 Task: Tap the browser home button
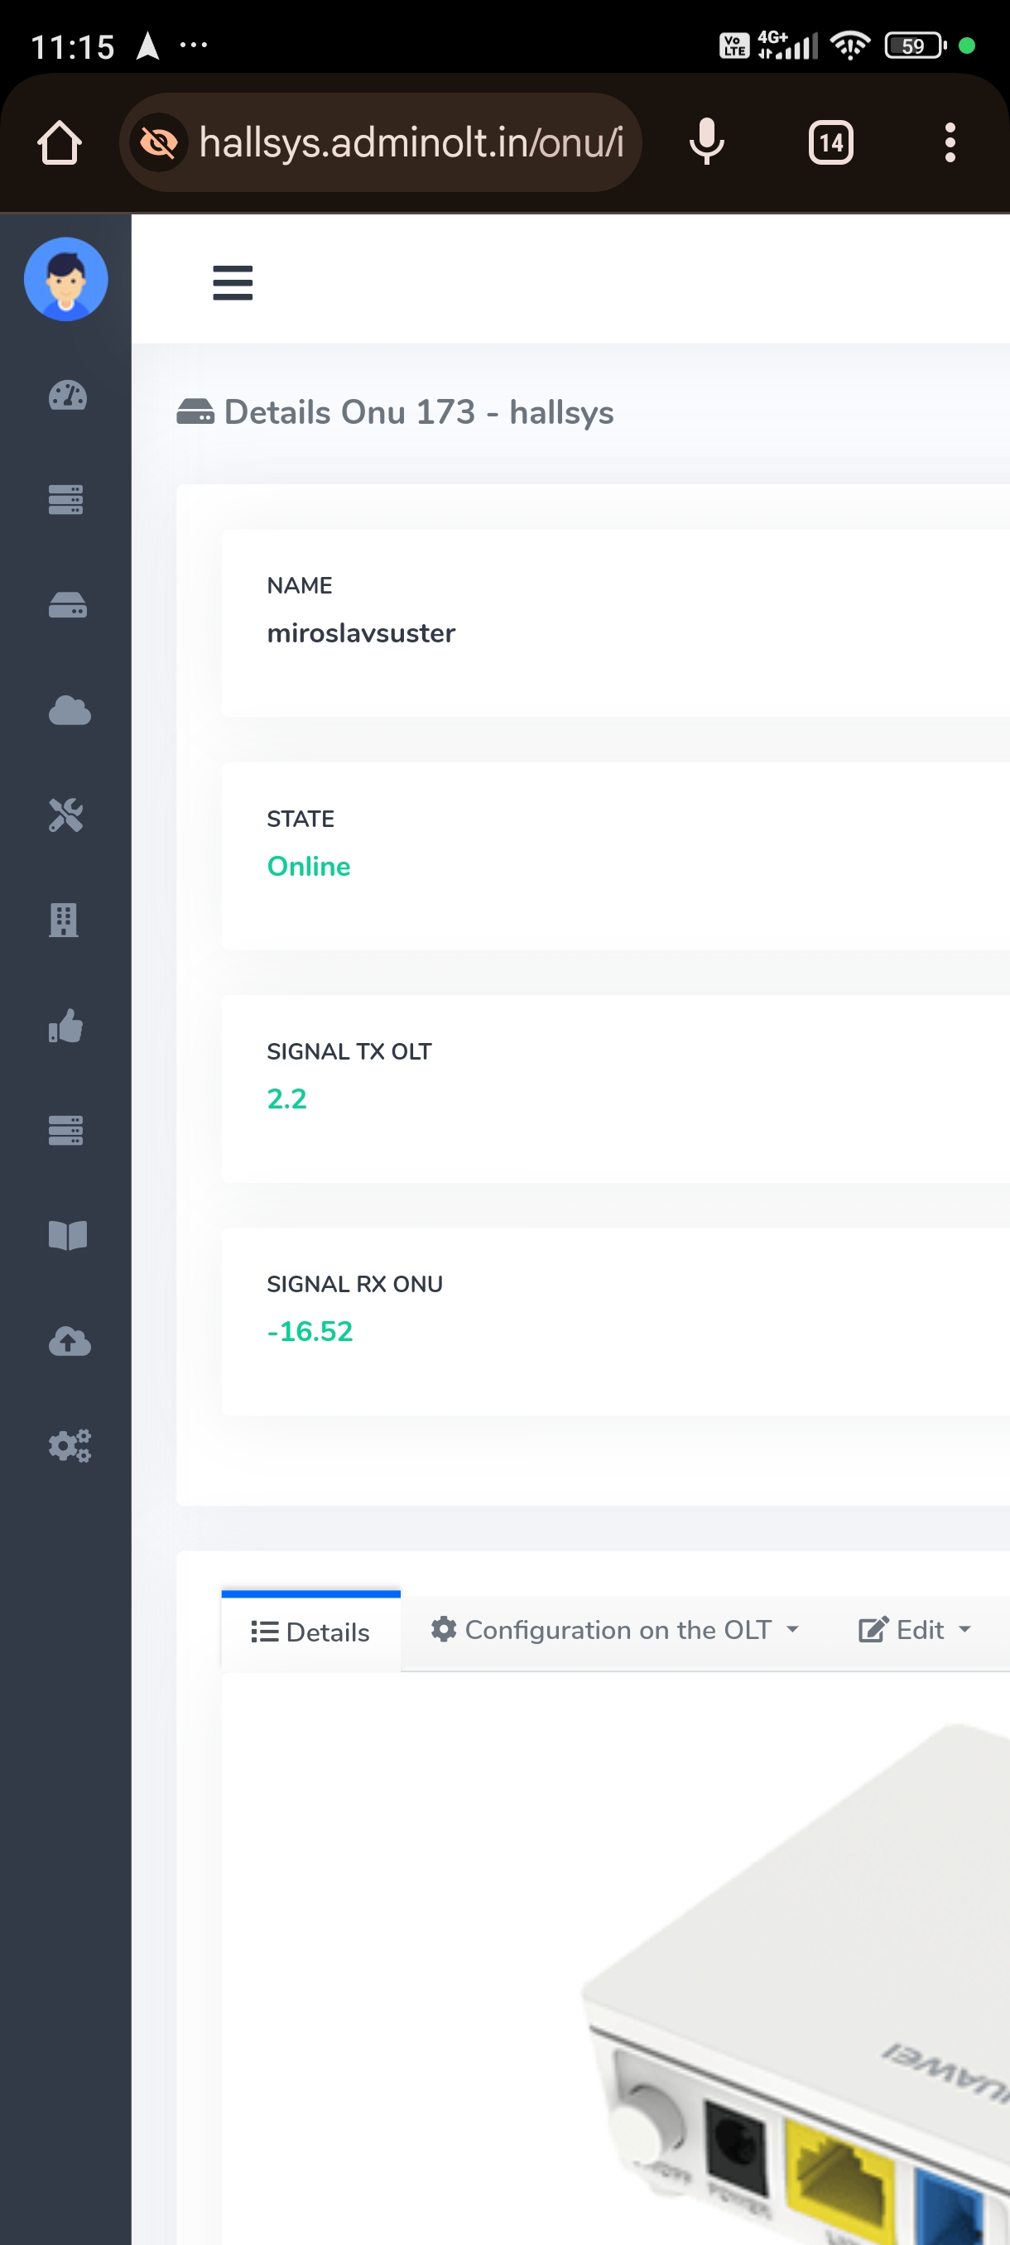point(60,142)
